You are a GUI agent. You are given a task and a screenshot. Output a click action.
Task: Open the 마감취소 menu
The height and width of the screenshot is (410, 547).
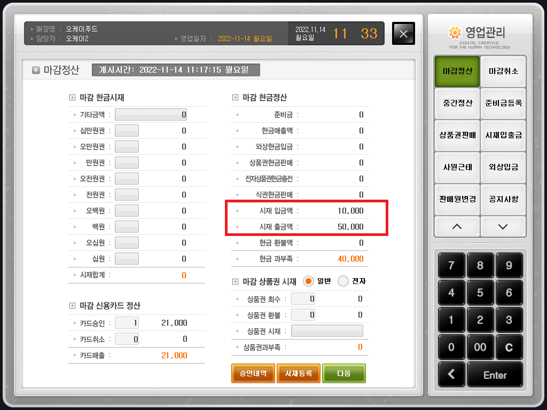pyautogui.click(x=503, y=71)
